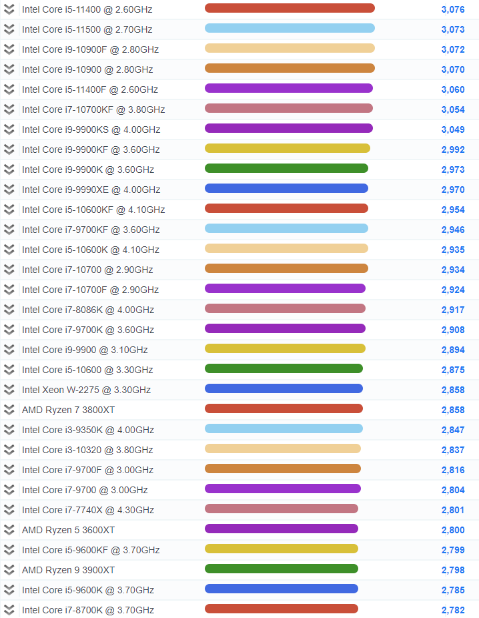Screen dimensions: 479x618
Task: Click chevron icon beside Intel Core i5-10600KF
Action: click(x=9, y=210)
